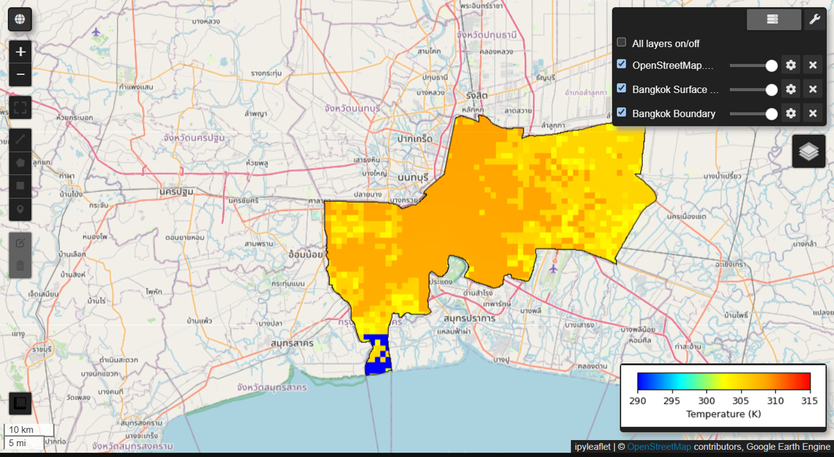Image resolution: width=834 pixels, height=457 pixels.
Task: Select the place marker tool
Action: point(20,210)
